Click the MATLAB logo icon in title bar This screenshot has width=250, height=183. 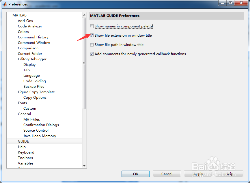(x=5, y=4)
